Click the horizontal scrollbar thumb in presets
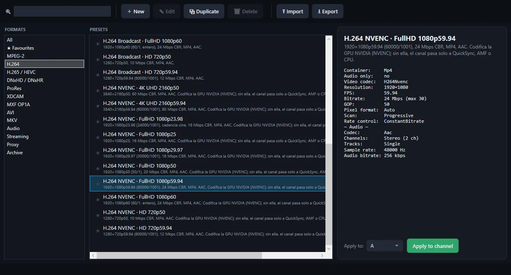Viewport: 511px width, 275px height. pyautogui.click(x=179, y=255)
